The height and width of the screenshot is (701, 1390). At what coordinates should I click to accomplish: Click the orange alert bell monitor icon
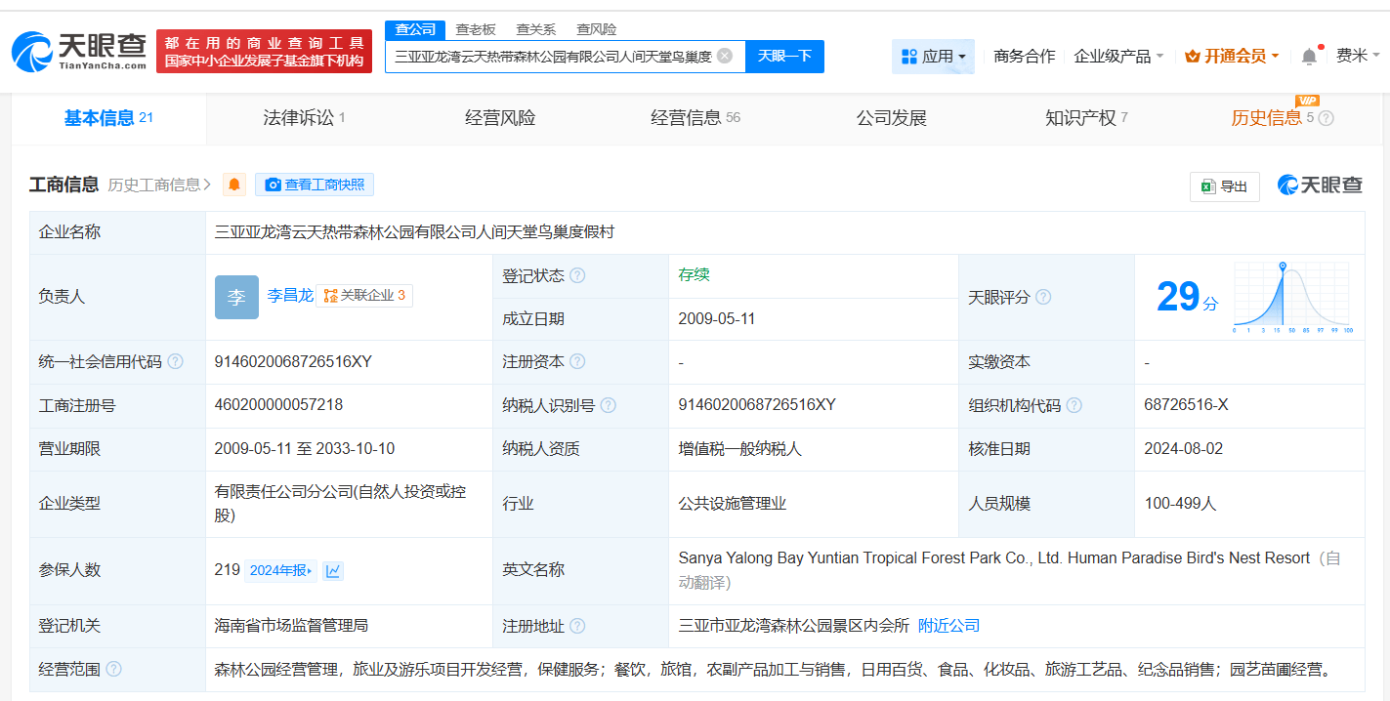click(x=234, y=185)
